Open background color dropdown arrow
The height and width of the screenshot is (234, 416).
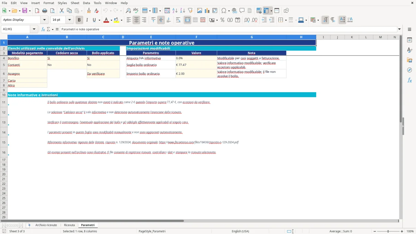point(121,20)
